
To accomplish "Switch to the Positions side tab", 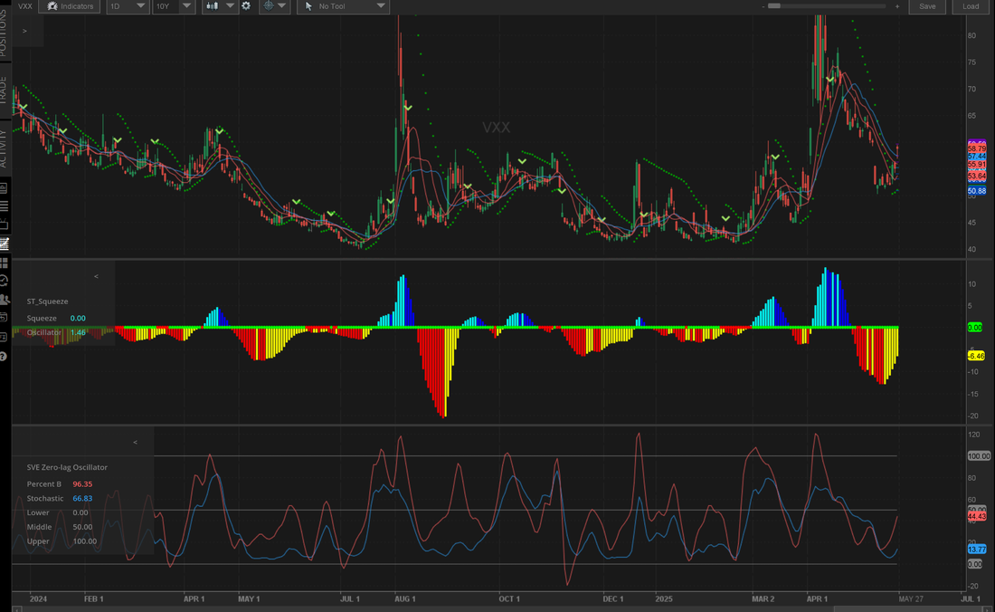I will [x=5, y=33].
